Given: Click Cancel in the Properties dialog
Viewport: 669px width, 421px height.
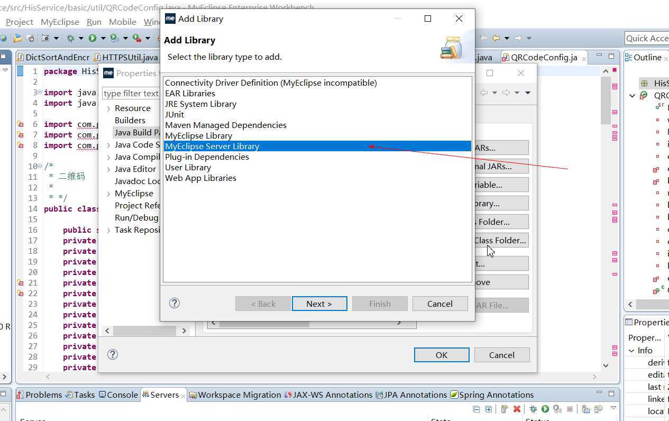Looking at the screenshot, I should tap(502, 355).
